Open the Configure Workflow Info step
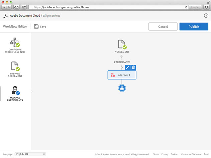The width and height of the screenshot is (211, 158). pos(15,45)
